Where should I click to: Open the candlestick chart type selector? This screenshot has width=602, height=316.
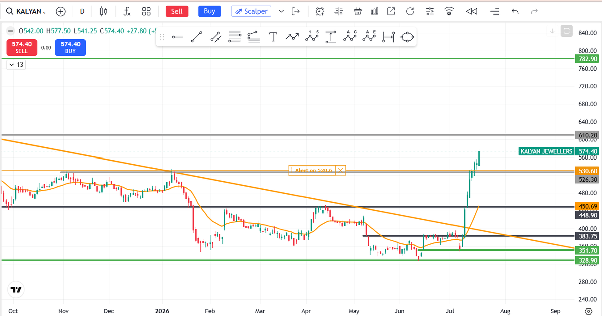[104, 11]
